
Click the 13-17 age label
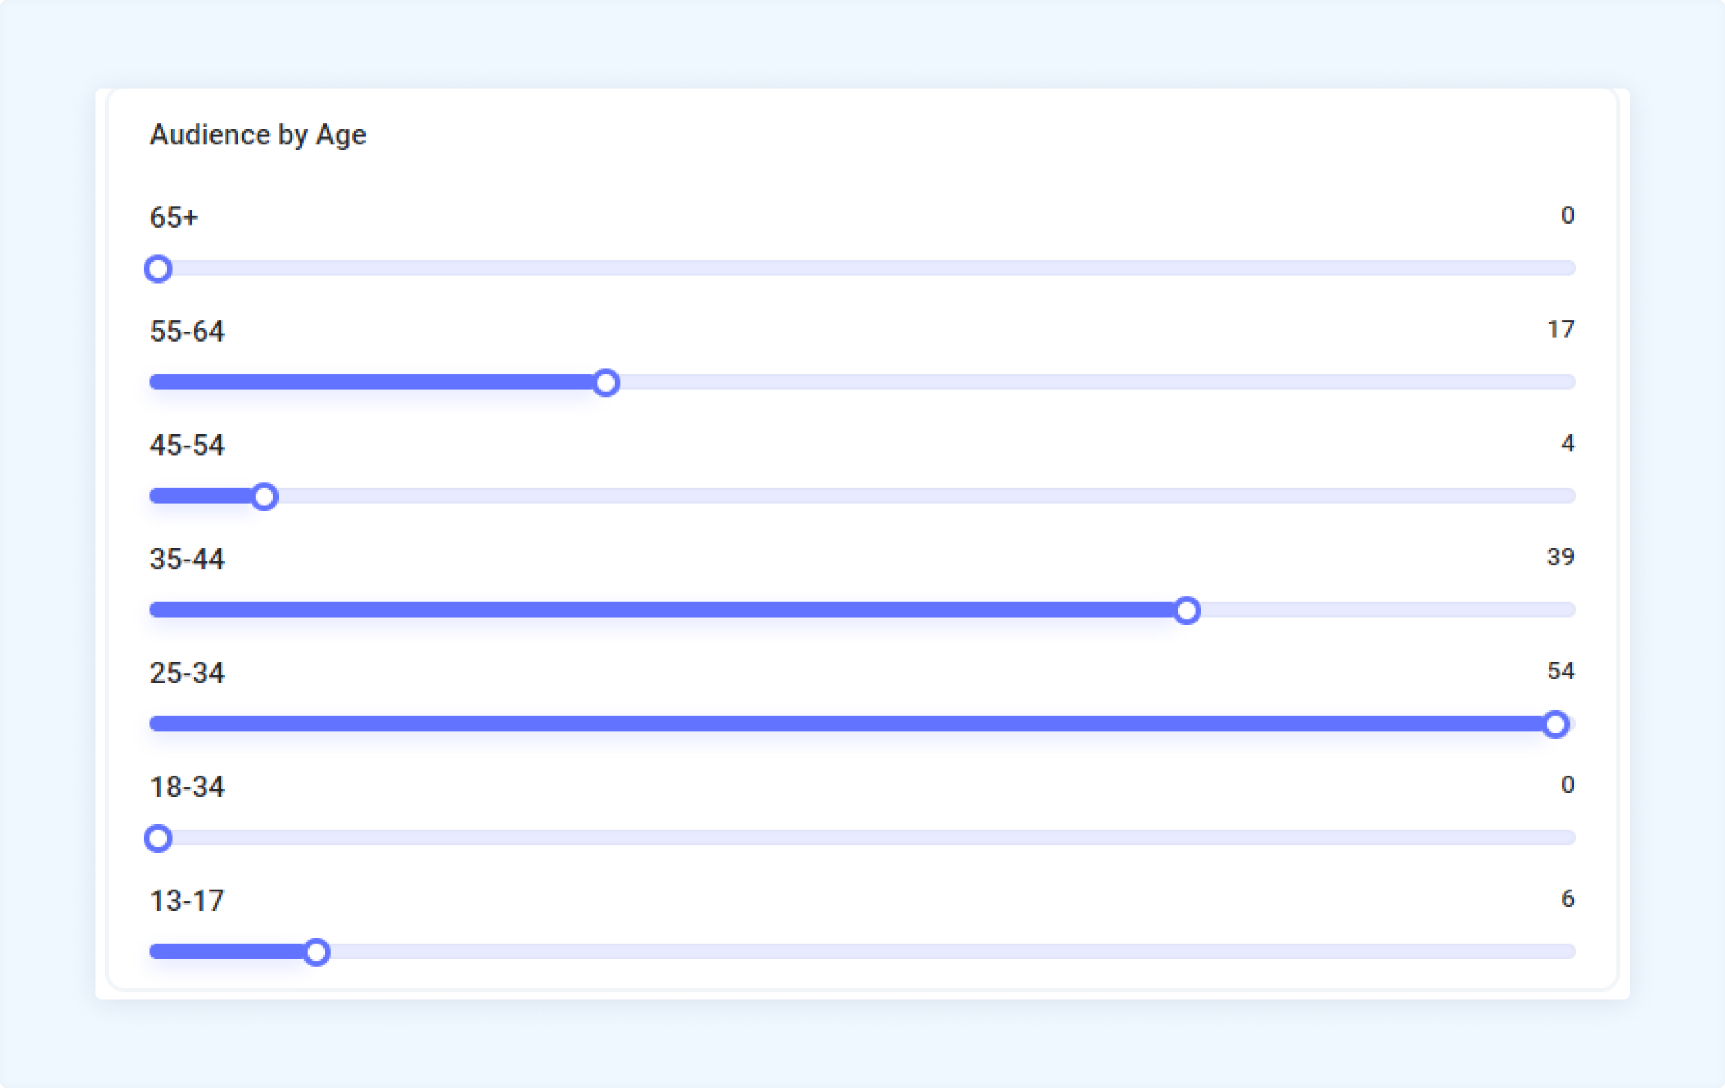187,901
